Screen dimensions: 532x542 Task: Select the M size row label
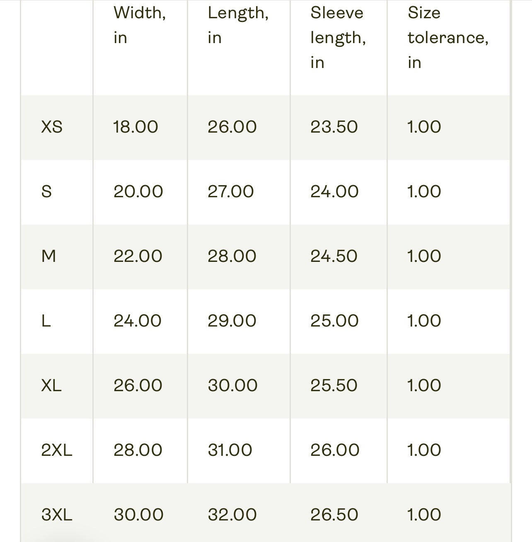(x=48, y=256)
